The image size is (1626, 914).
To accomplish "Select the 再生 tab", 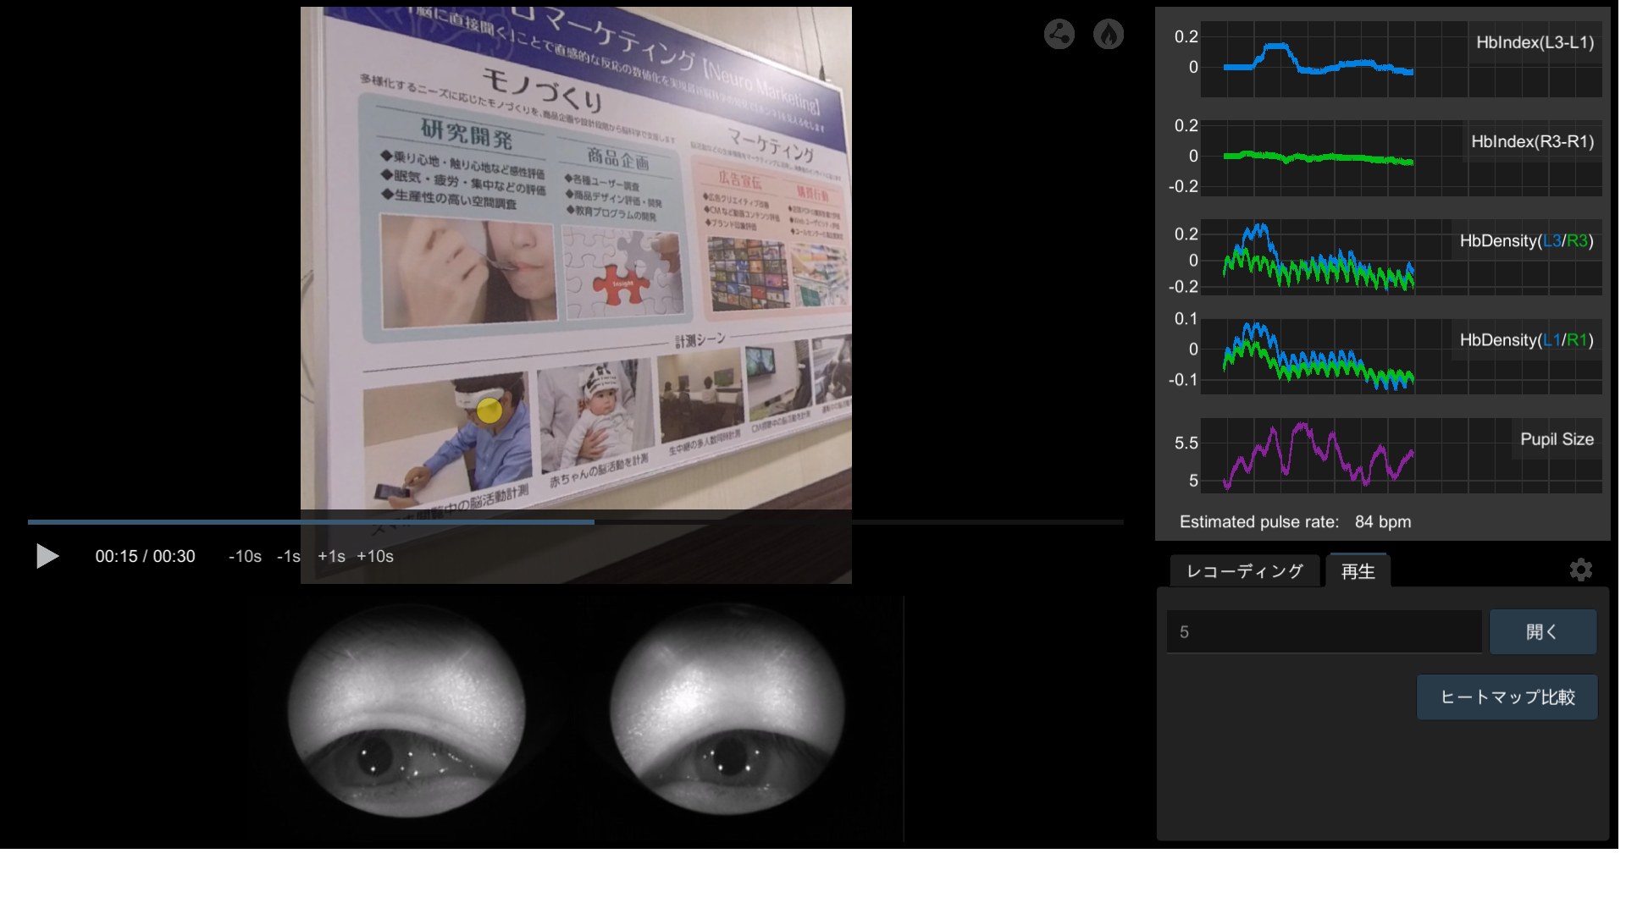I will pos(1358,571).
